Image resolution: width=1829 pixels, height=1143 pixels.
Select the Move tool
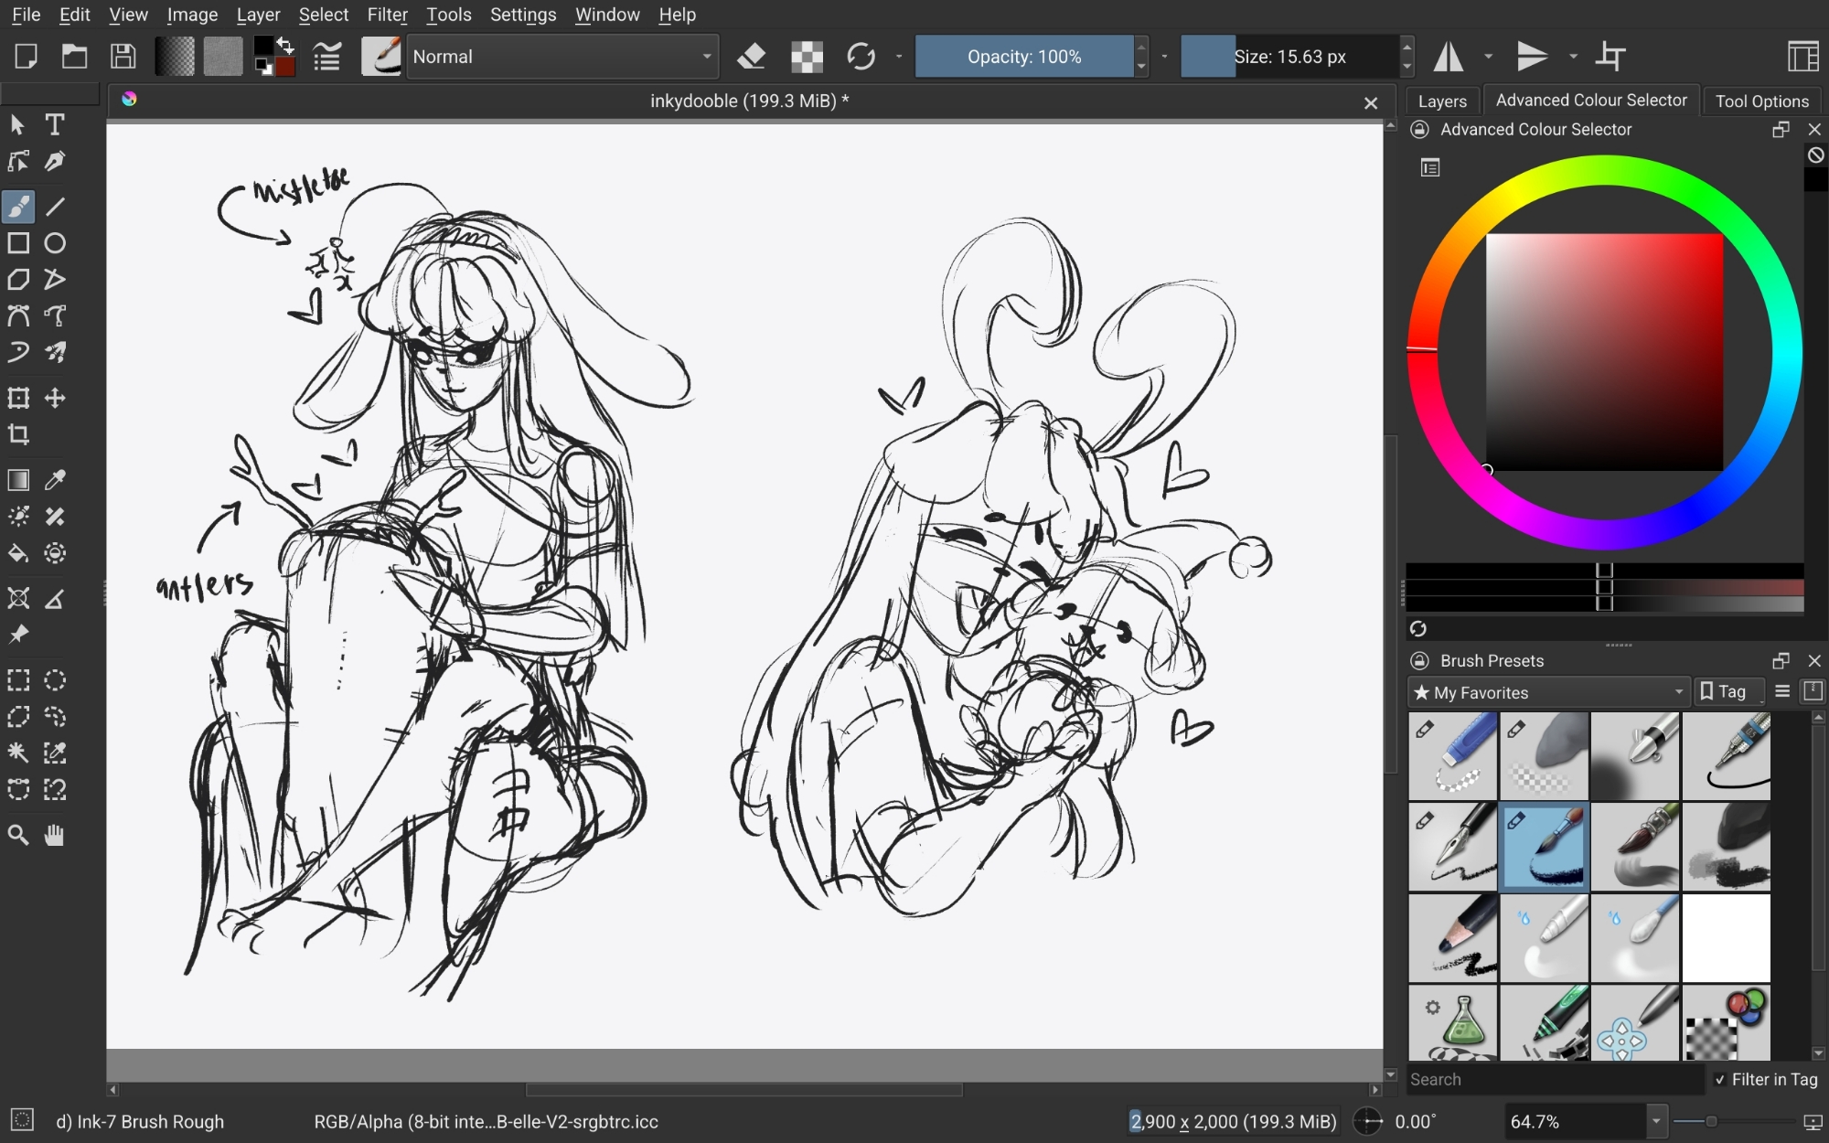pos(55,398)
